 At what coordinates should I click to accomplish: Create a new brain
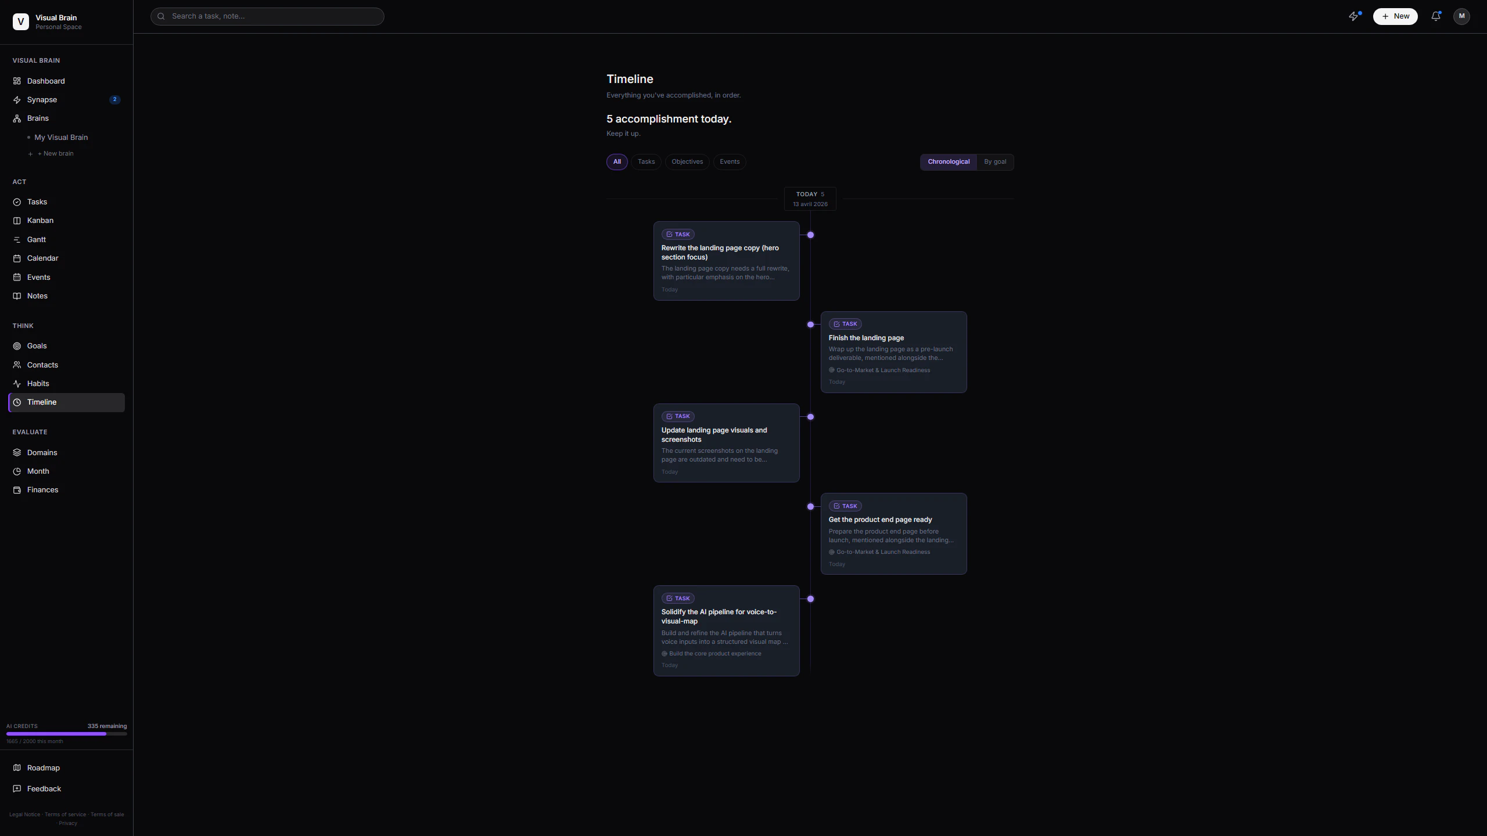(55, 153)
